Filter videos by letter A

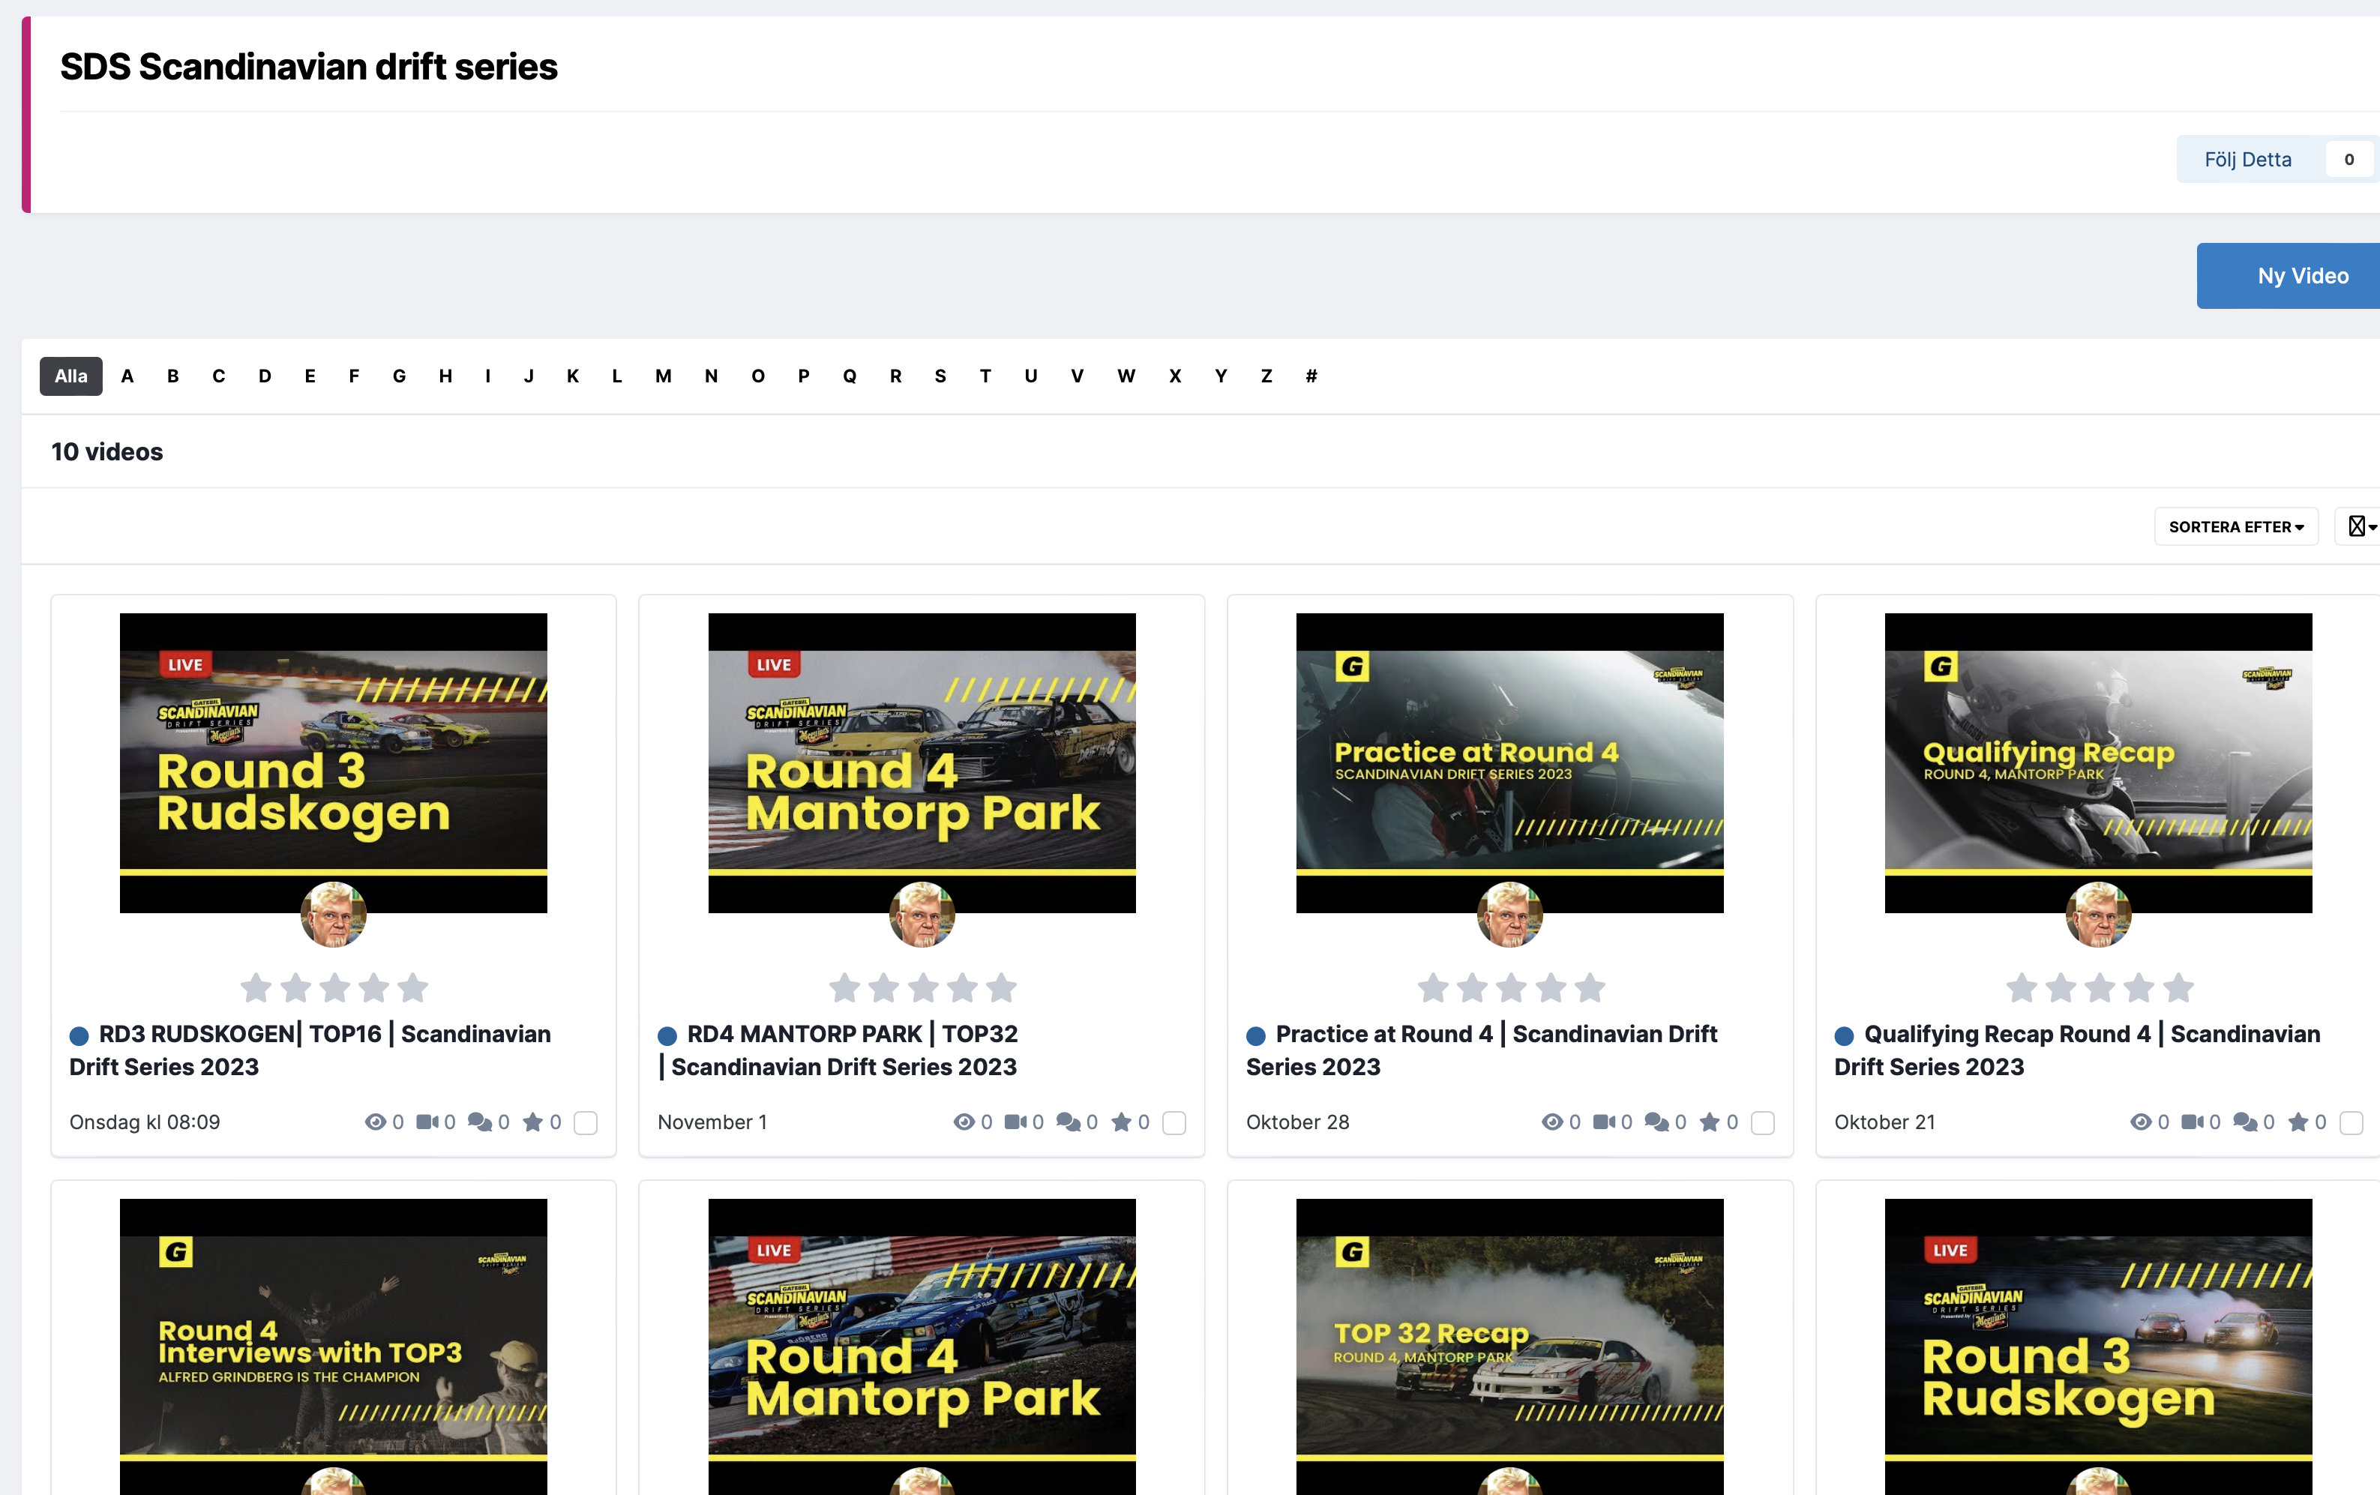click(127, 376)
